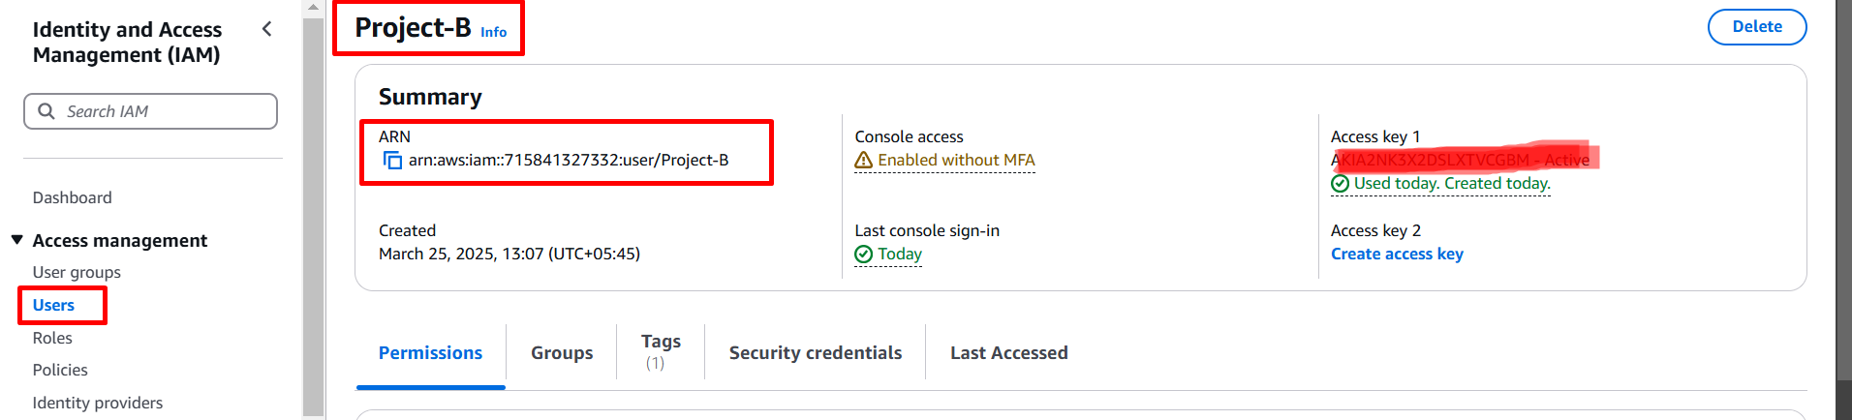Click the MFA warning triangle icon
Screen dimensions: 1852x420
tap(864, 161)
